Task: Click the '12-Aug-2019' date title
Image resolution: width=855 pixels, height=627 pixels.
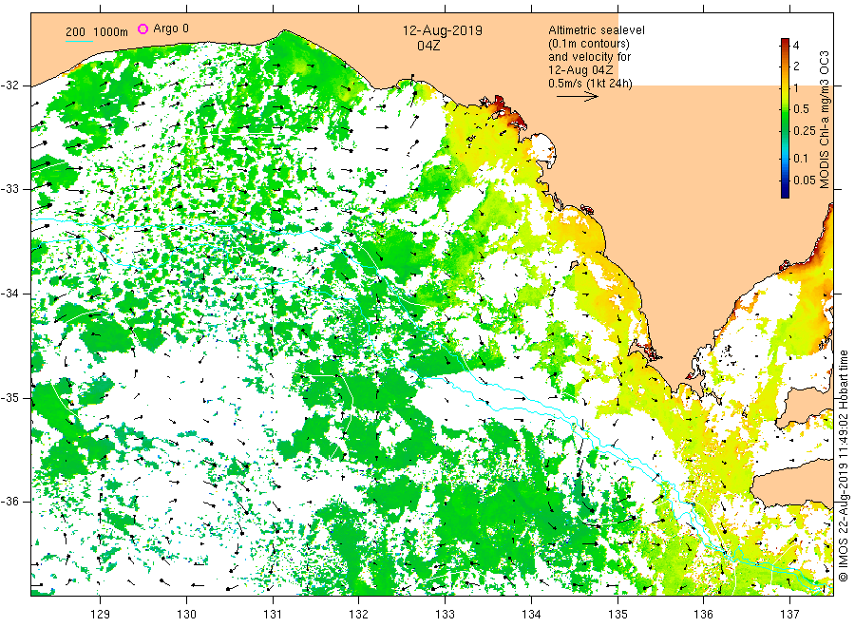Action: click(442, 30)
